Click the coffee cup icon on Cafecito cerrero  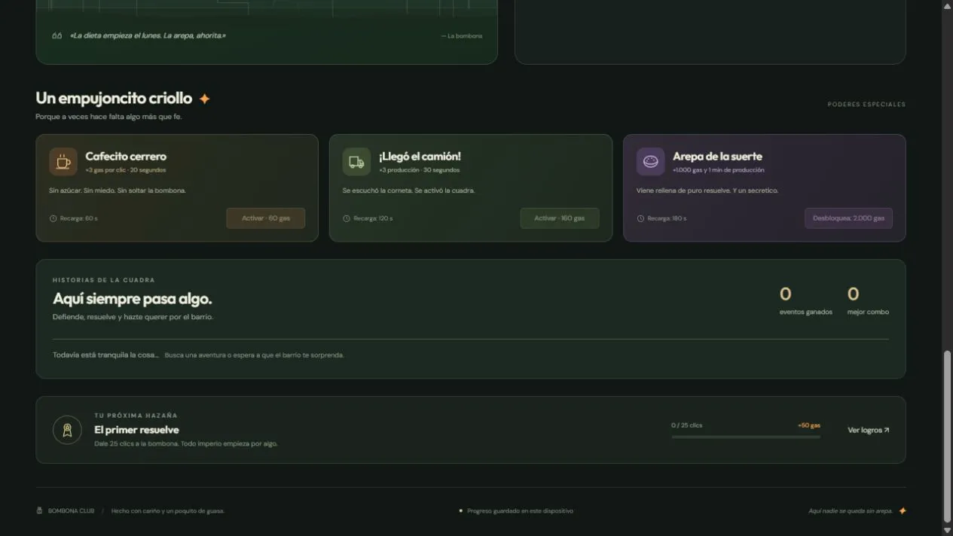pos(63,161)
